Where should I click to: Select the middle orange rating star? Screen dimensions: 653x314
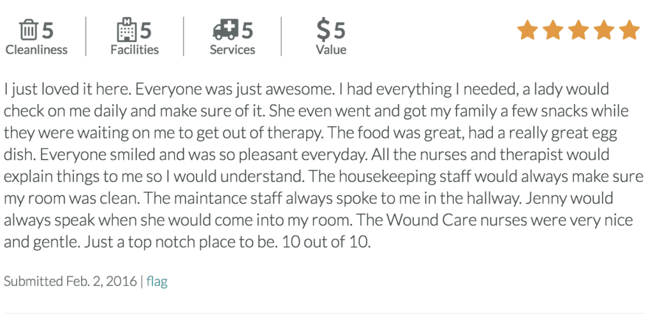[578, 30]
